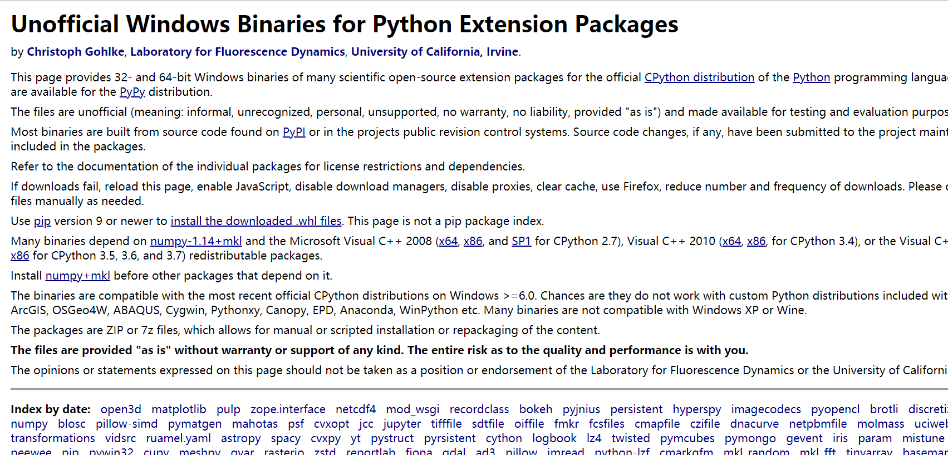
Task: Jump to netpbmfile package entry
Action: click(818, 424)
